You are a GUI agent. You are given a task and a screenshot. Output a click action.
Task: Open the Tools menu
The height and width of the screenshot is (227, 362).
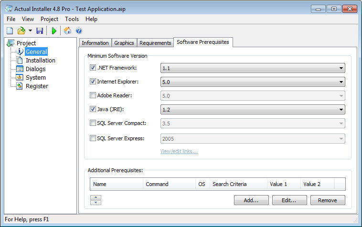pyautogui.click(x=72, y=19)
